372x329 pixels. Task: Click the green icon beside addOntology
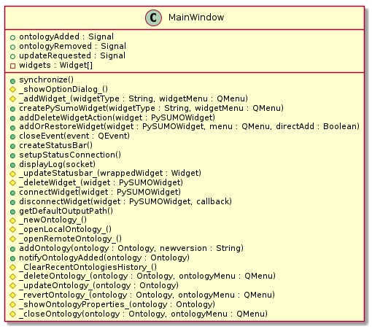(12, 249)
